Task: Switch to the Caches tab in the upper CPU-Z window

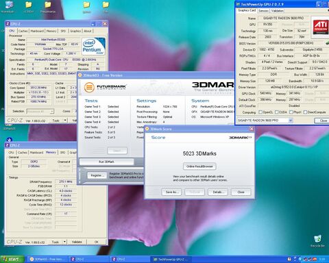Action: 23,31
